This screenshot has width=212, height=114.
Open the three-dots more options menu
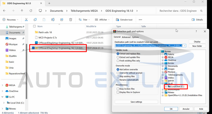[x=140, y=20]
